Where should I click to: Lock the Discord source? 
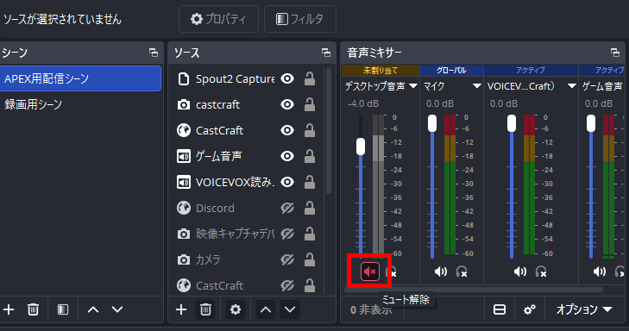(x=309, y=208)
